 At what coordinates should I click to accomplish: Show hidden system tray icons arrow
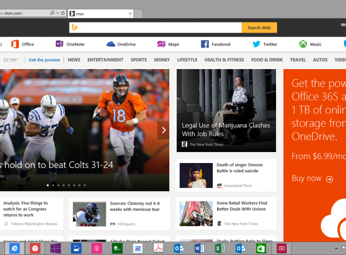click(x=336, y=248)
